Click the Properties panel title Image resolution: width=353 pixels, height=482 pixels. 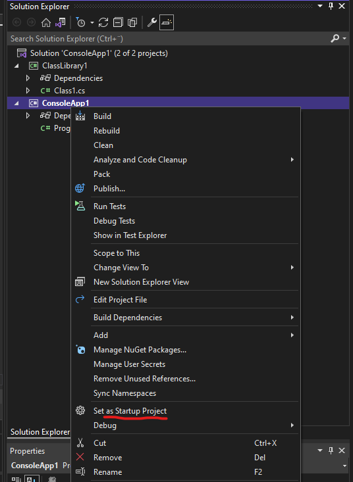pyautogui.click(x=28, y=451)
